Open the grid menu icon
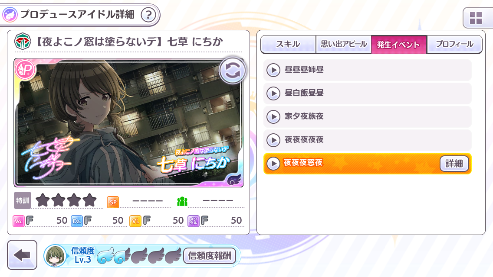The image size is (493, 277). point(476,18)
